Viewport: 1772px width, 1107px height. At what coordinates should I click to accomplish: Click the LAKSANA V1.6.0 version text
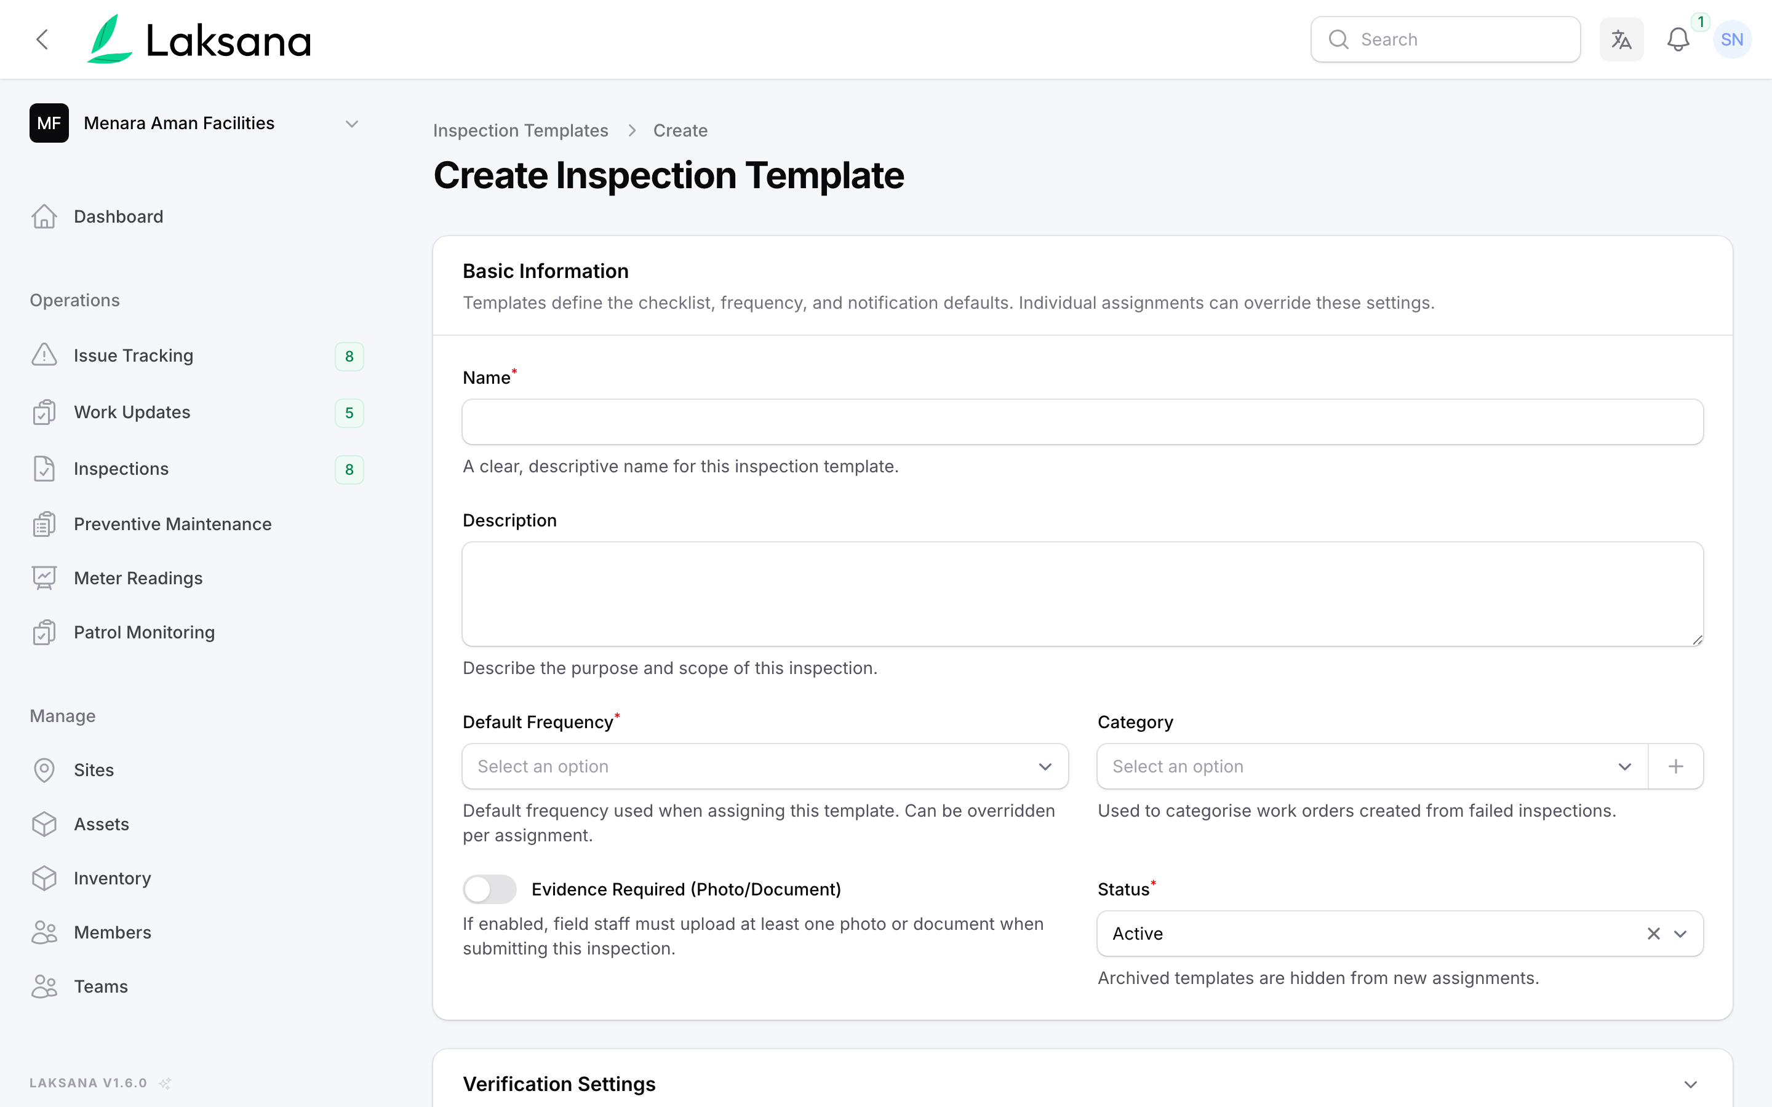88,1083
